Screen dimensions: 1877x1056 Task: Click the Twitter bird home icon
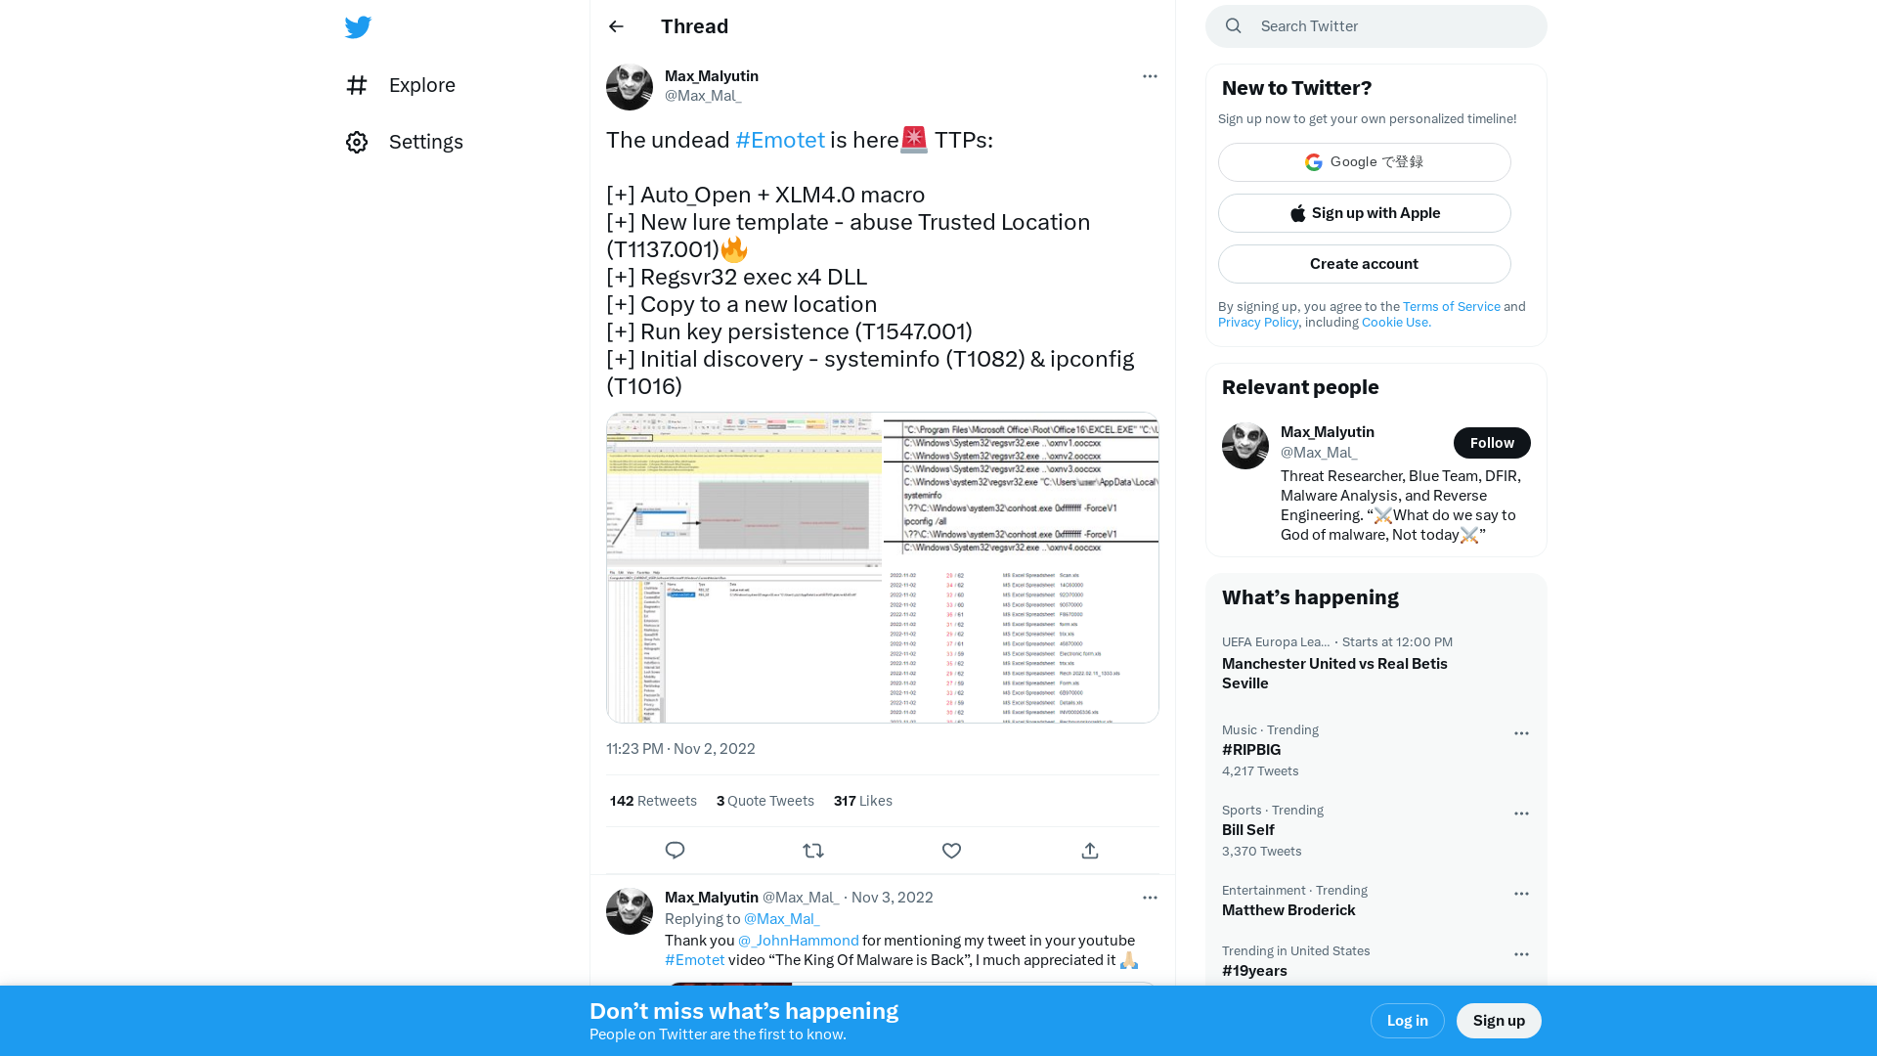[357, 27]
